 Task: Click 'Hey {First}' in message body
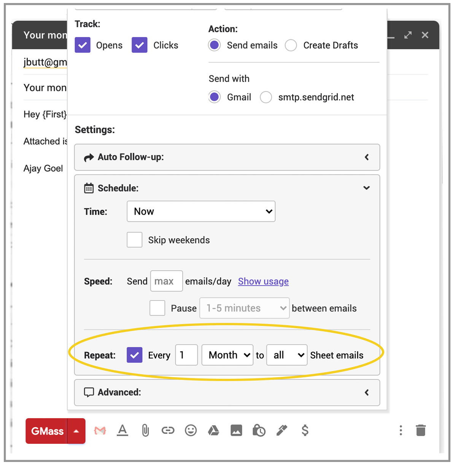tap(45, 114)
